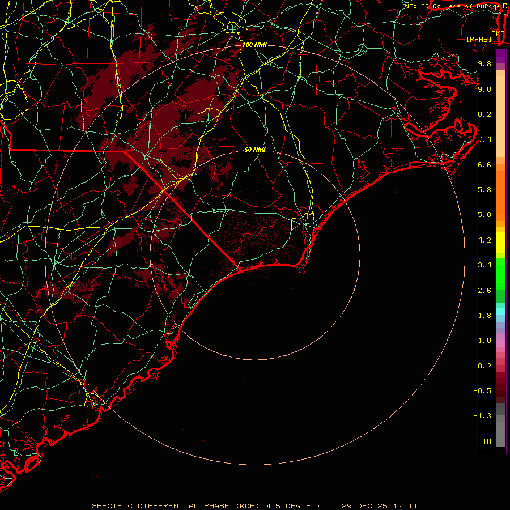Click the 0.2 scale value

pyautogui.click(x=484, y=366)
